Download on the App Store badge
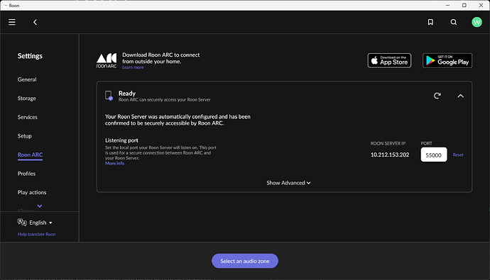 (x=389, y=60)
